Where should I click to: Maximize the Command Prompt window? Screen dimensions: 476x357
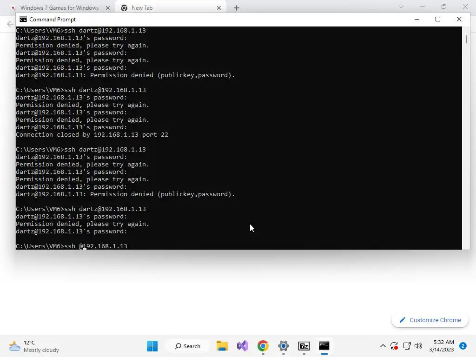tap(438, 20)
